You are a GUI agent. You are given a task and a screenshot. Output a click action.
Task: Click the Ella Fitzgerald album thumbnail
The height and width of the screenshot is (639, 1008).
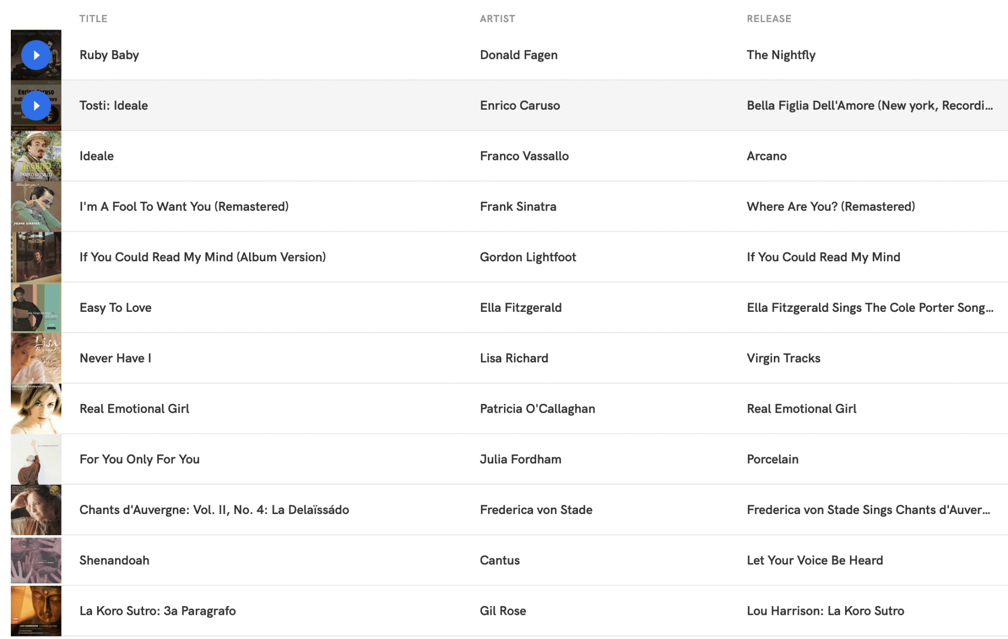(36, 308)
